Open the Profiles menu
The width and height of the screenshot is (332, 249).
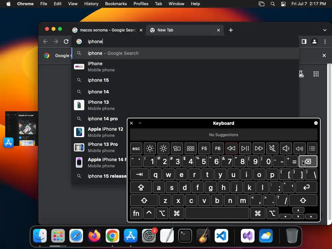point(141,4)
